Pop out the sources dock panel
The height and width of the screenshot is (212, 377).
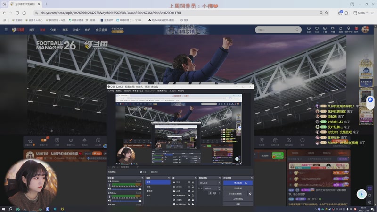coord(195,178)
